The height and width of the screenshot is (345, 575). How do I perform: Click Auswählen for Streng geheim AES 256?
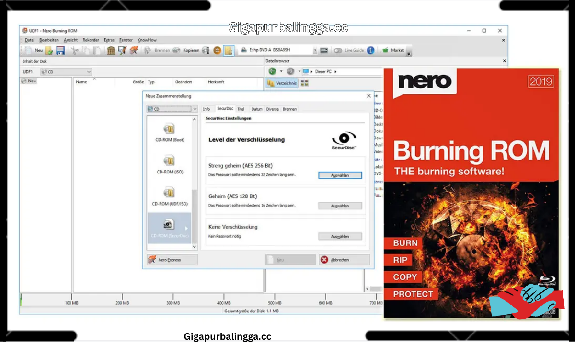pyautogui.click(x=340, y=175)
